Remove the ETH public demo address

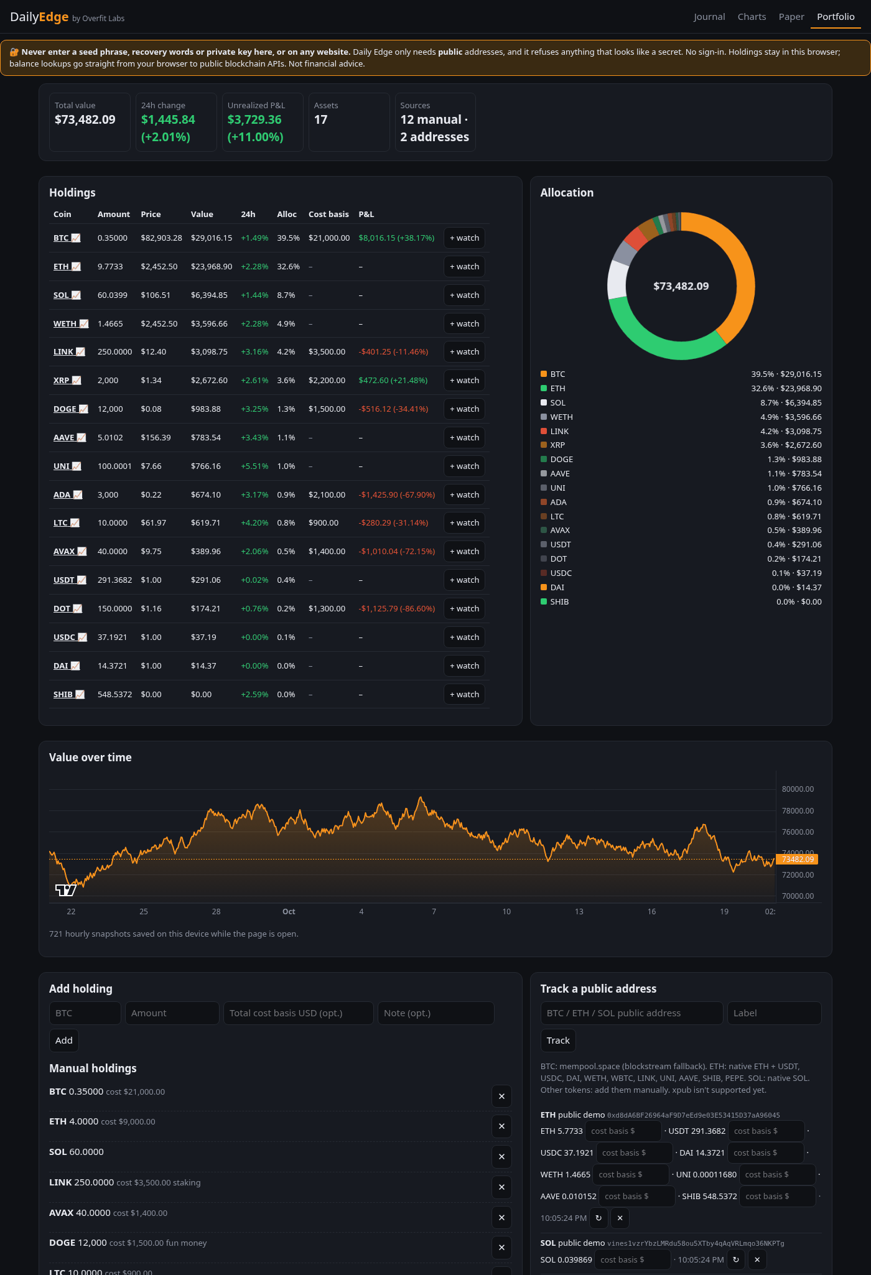[620, 1218]
